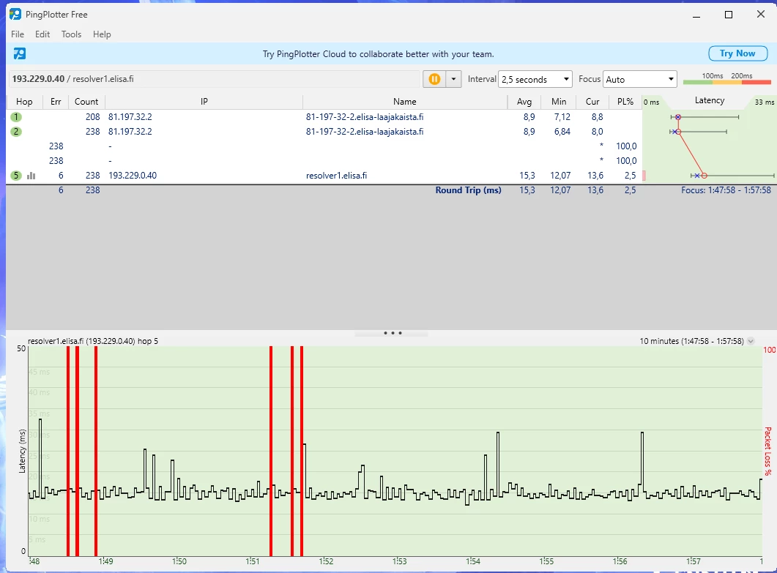This screenshot has height=573, width=777.
Task: Click the Latency graph column header
Action: tap(709, 100)
